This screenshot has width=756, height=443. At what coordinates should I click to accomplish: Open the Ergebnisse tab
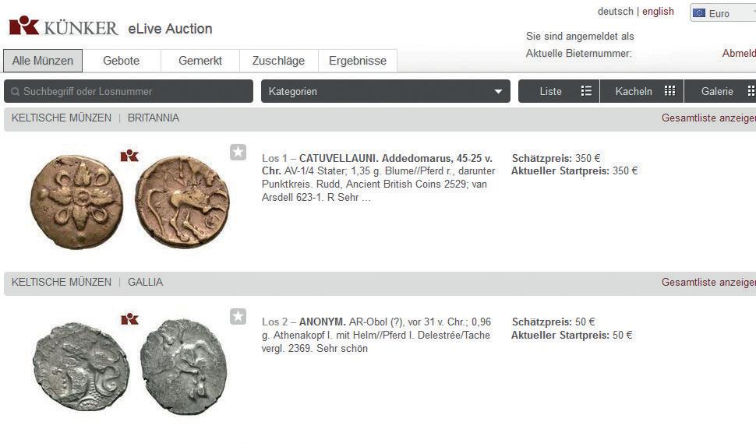click(x=357, y=61)
